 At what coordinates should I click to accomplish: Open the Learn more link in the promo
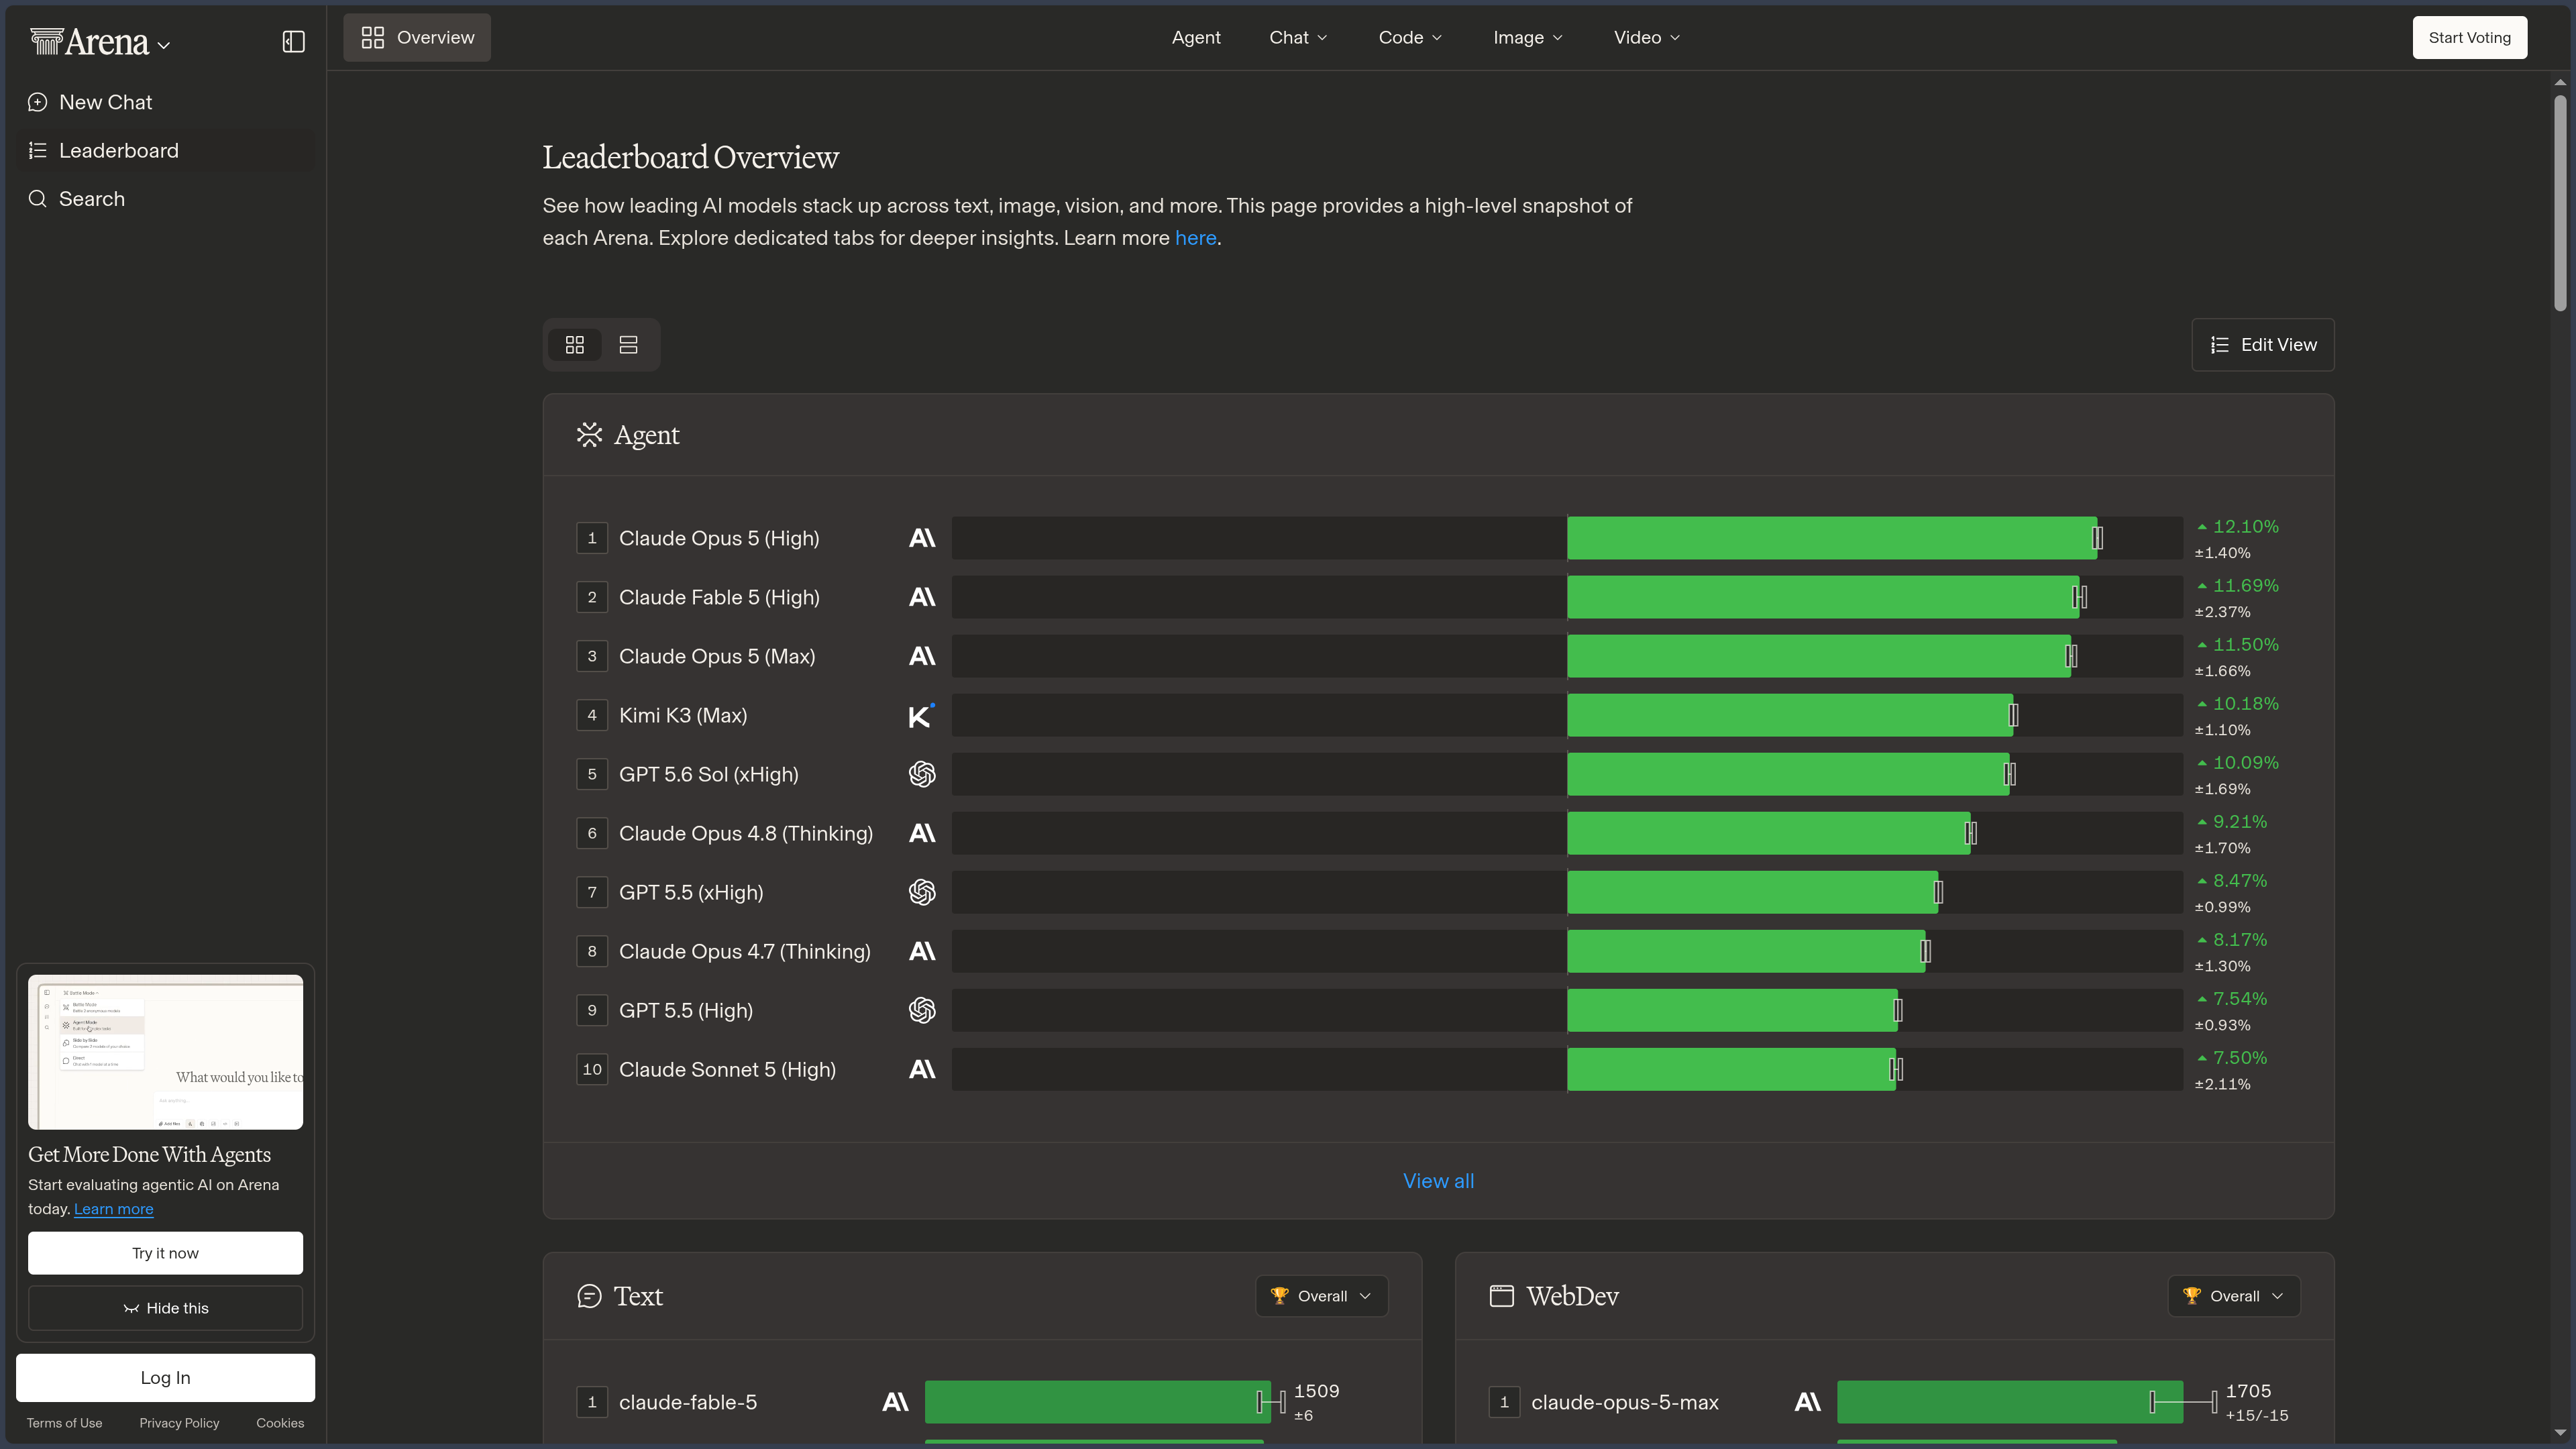[113, 1209]
